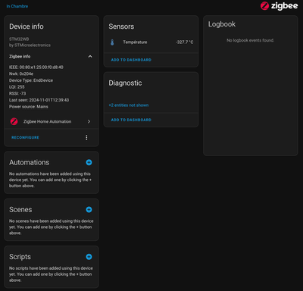Screen dimensions: 303x291
Task: Click the Zigbee logo in the header
Action: [279, 6]
